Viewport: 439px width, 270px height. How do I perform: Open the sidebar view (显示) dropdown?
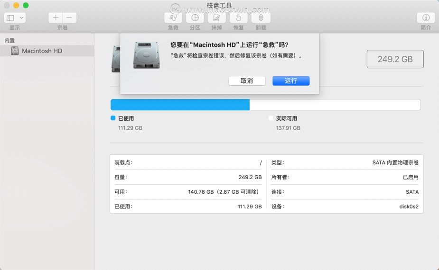[15, 18]
